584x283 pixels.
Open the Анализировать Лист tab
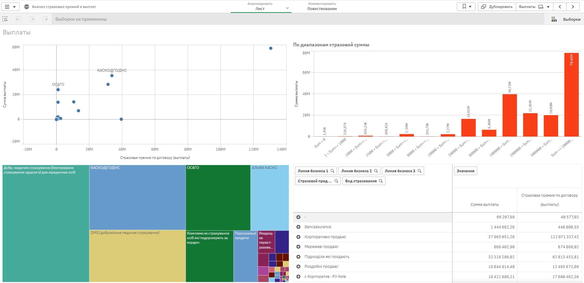click(260, 6)
